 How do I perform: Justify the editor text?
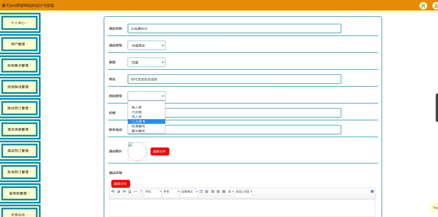(224, 191)
